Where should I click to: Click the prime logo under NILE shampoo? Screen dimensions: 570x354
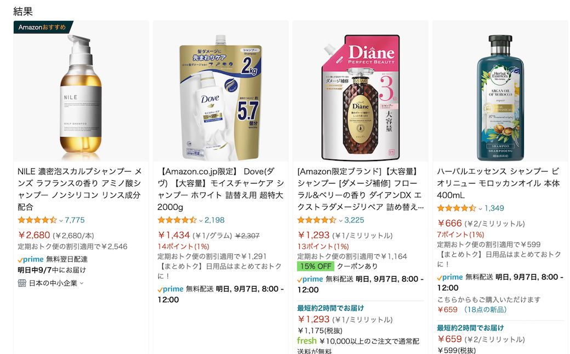31,259
